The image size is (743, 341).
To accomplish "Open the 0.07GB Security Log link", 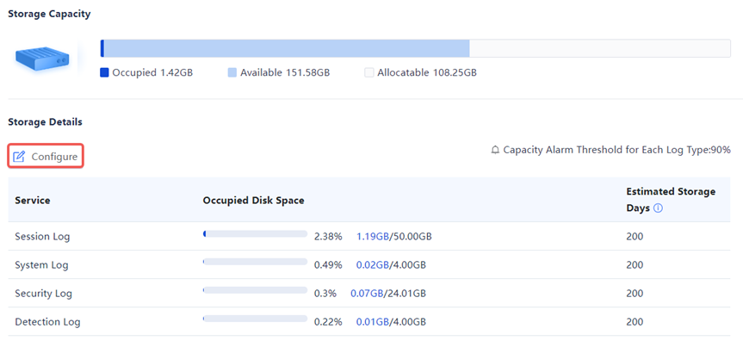I will [367, 293].
